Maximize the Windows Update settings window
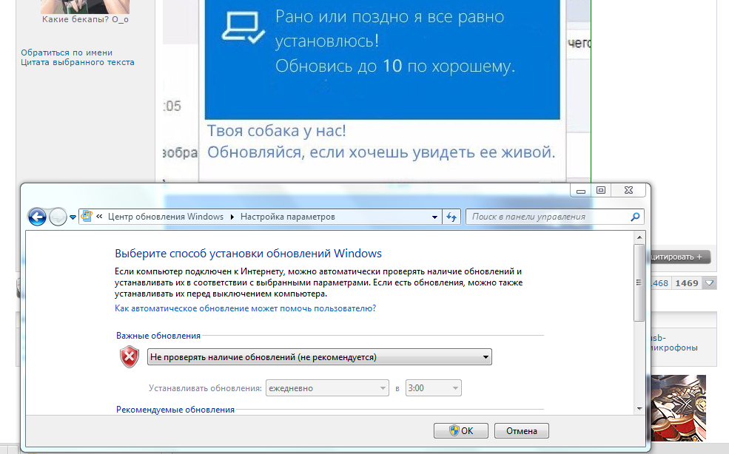This screenshot has height=454, width=729. 601,190
